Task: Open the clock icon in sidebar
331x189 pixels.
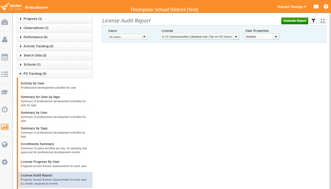Action: pyautogui.click(x=5, y=110)
